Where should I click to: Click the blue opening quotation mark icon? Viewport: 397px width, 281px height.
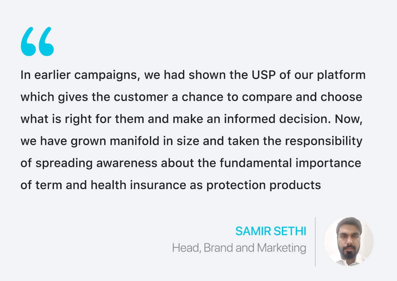[37, 42]
